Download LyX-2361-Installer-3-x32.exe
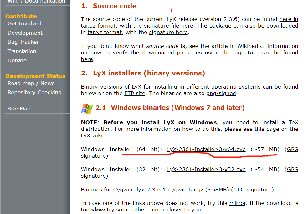The image size is (308, 214). pos(206,169)
